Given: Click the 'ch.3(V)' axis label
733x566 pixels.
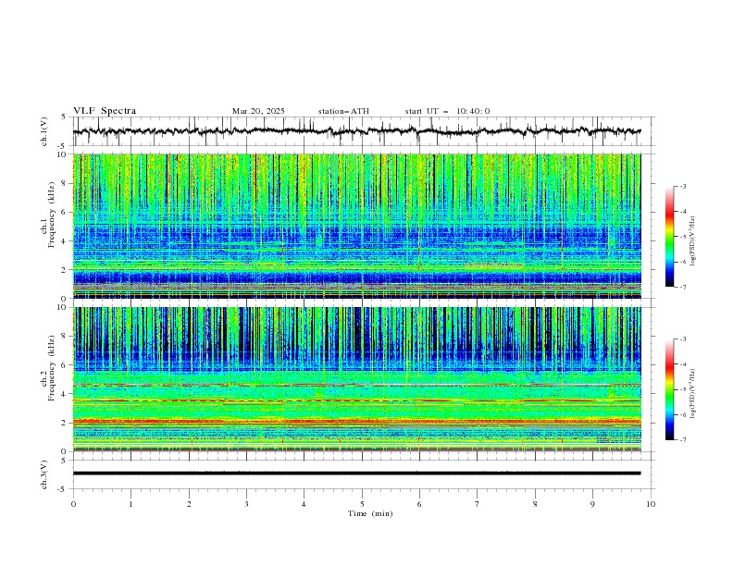Looking at the screenshot, I should pyautogui.click(x=44, y=474).
